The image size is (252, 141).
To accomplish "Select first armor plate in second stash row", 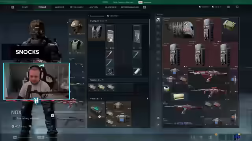I will click(175, 55).
